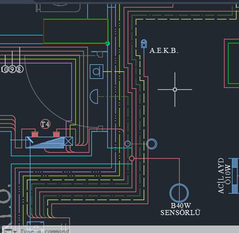Pick the large B40W sensor lamp circle

point(179,193)
